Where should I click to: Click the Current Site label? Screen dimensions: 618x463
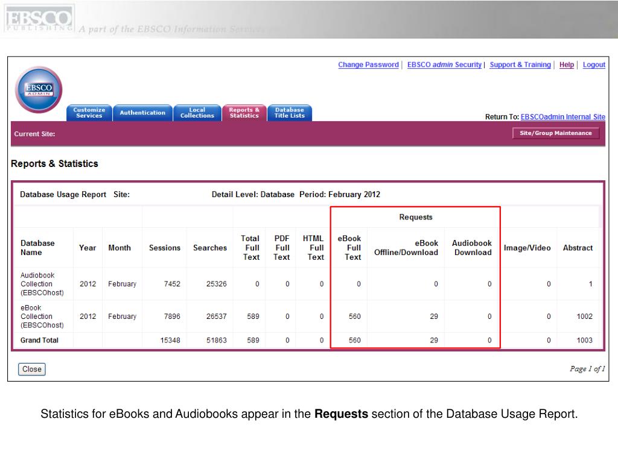[x=34, y=134]
